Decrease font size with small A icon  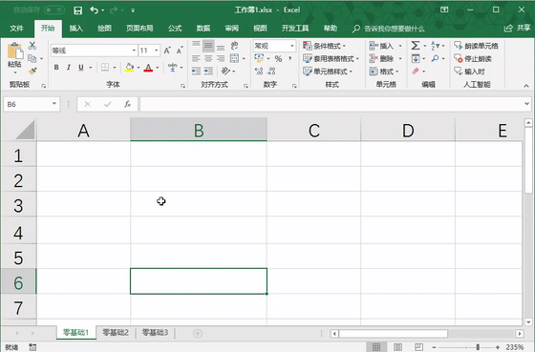click(180, 51)
